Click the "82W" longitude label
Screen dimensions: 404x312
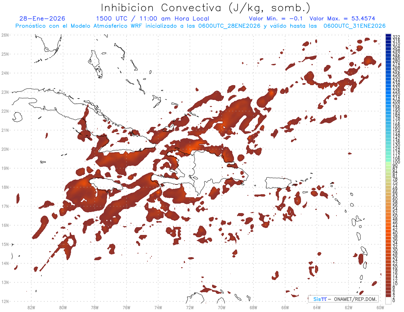(x=31, y=307)
